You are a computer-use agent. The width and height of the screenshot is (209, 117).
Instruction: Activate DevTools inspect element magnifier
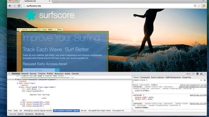tap(9, 74)
